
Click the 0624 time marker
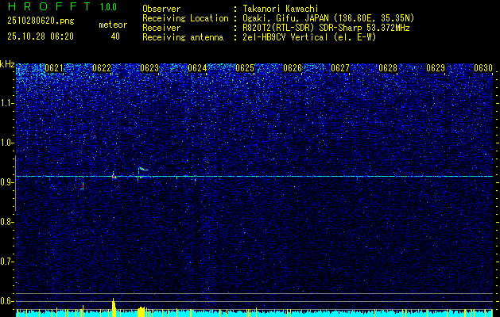point(197,68)
